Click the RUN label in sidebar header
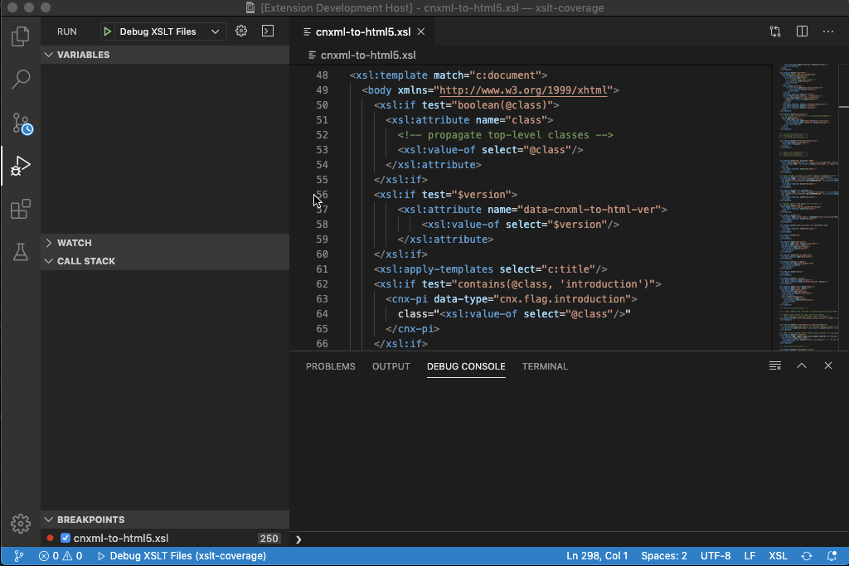This screenshot has width=849, height=566. (x=67, y=31)
